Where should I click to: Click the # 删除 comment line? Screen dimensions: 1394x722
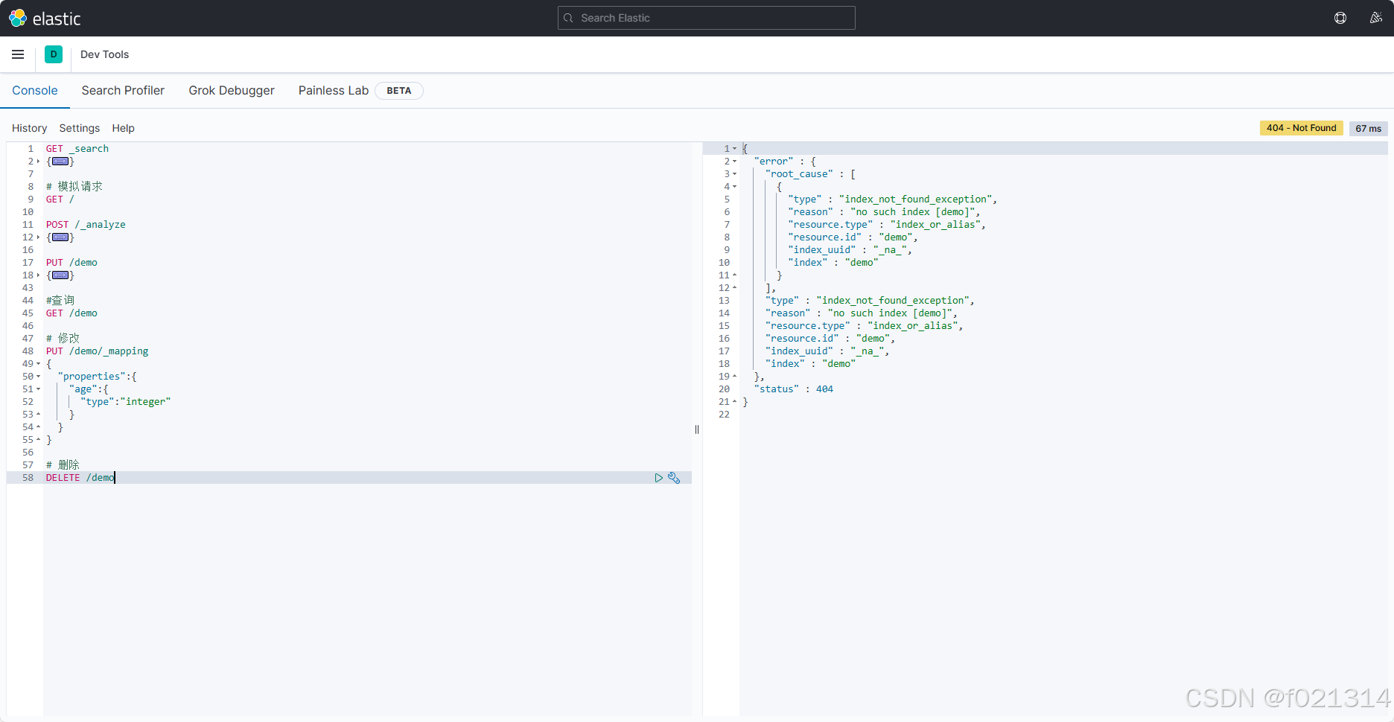click(x=63, y=465)
